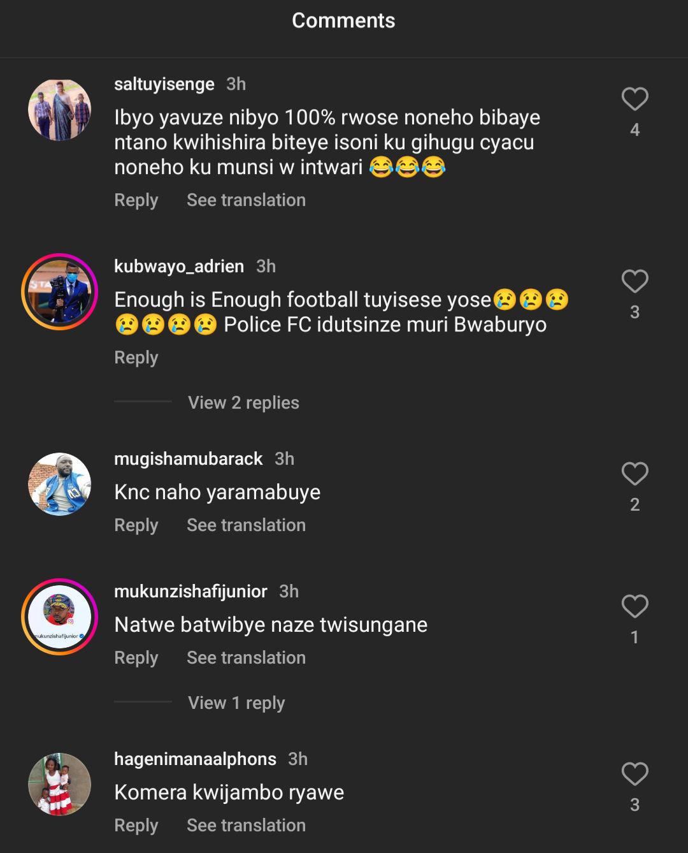The width and height of the screenshot is (688, 853).
Task: Heart the comment by mukunzishafijunior
Action: pos(634,607)
